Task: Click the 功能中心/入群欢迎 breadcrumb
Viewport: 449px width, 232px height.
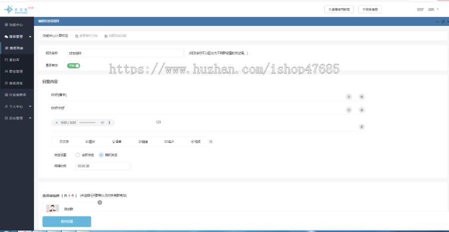Action: pyautogui.click(x=55, y=36)
